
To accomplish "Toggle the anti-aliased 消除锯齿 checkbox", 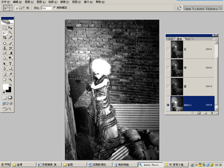I will click(55, 7).
